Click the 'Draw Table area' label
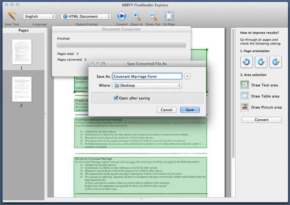Screen dimensions: 290x205 [x=265, y=96]
